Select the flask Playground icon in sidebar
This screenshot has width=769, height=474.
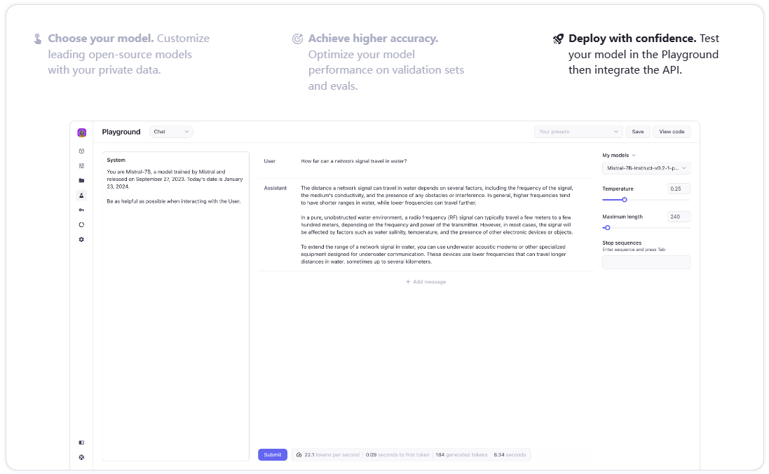click(81, 195)
